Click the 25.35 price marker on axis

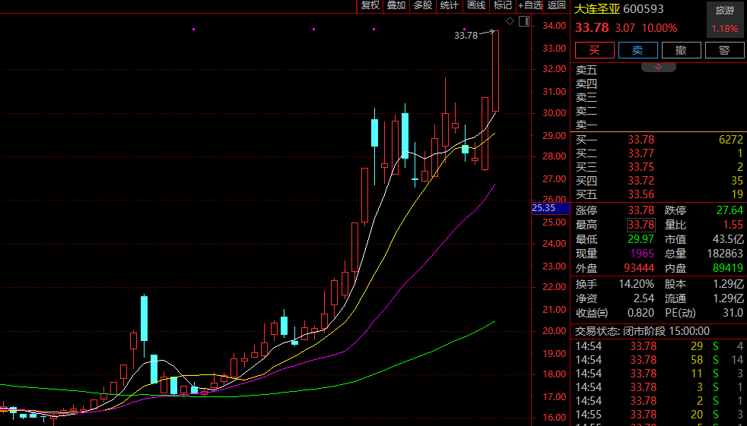click(x=544, y=207)
